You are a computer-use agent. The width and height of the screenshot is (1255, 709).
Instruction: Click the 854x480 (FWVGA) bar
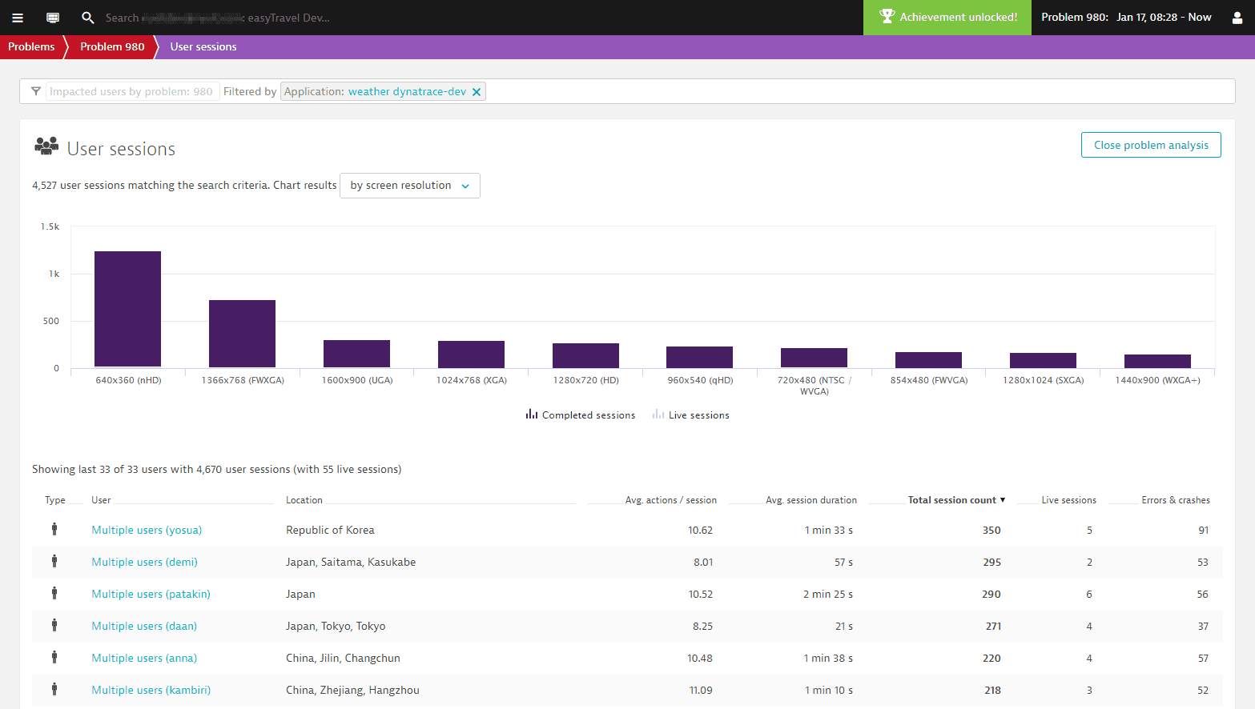tap(928, 360)
